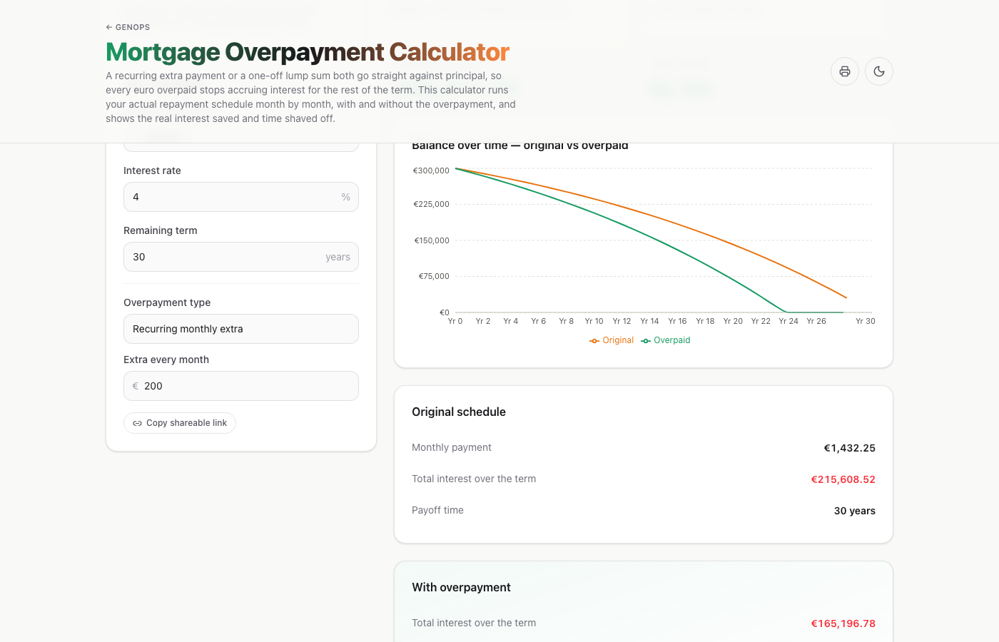Click the Extra every month label
The image size is (999, 642).
[166, 360]
